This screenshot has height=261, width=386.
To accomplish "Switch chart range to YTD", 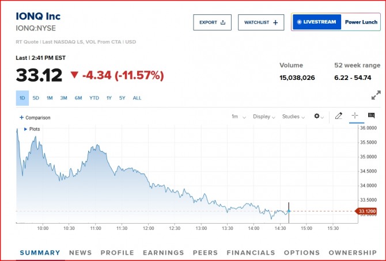I will (x=94, y=98).
